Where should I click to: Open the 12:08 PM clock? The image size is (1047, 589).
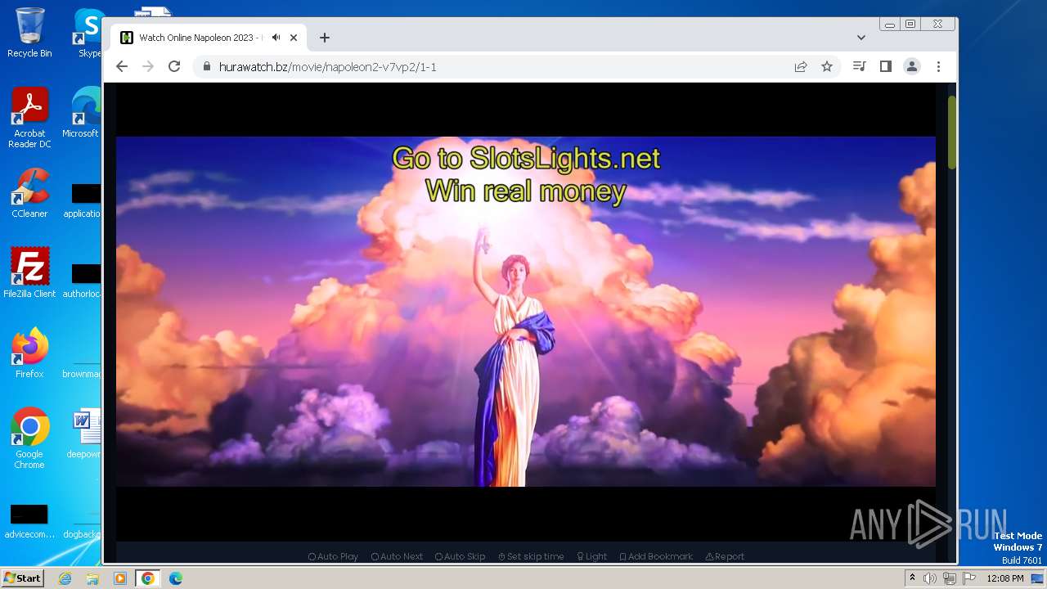1005,578
